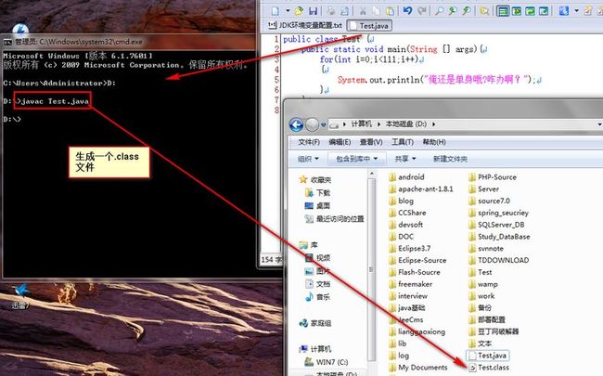Viewport: 603px width, 376px height.
Task: Click the cmd.exe title bar icon
Action: 7,42
